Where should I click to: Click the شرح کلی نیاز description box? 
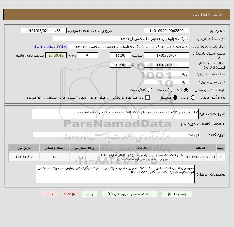tap(115, 114)
